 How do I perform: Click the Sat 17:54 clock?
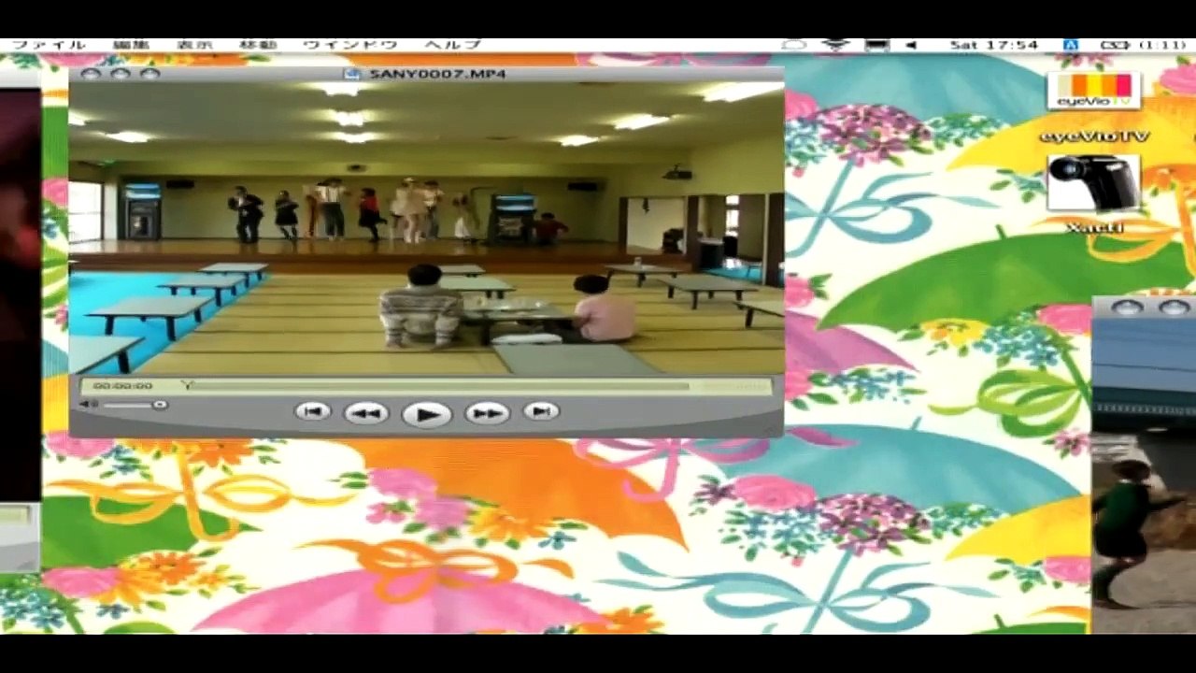[x=994, y=45]
